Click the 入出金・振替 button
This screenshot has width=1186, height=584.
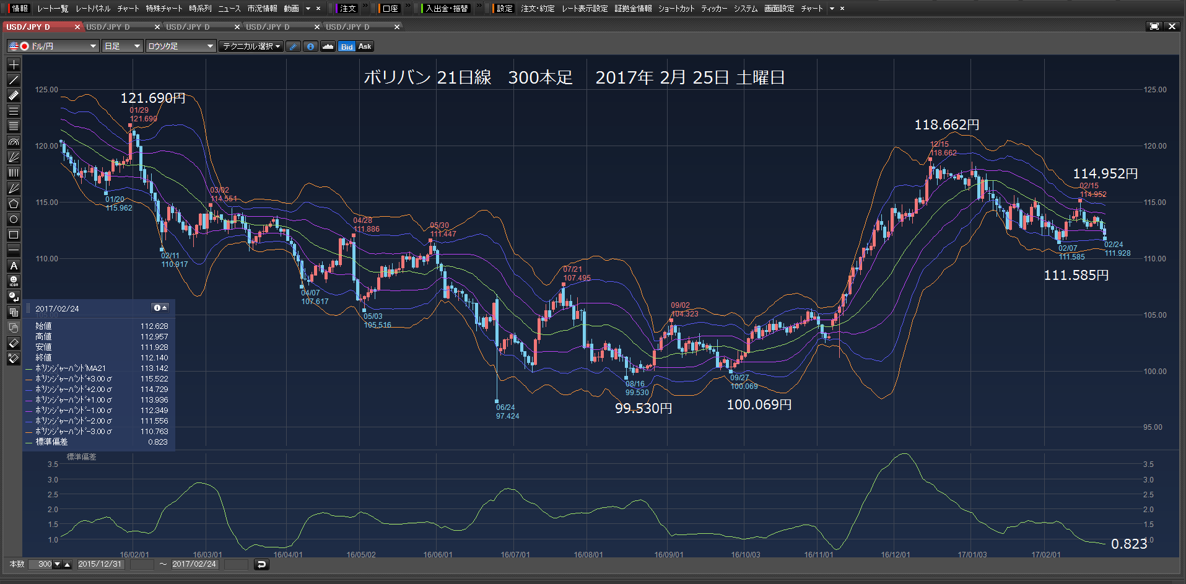pyautogui.click(x=447, y=9)
